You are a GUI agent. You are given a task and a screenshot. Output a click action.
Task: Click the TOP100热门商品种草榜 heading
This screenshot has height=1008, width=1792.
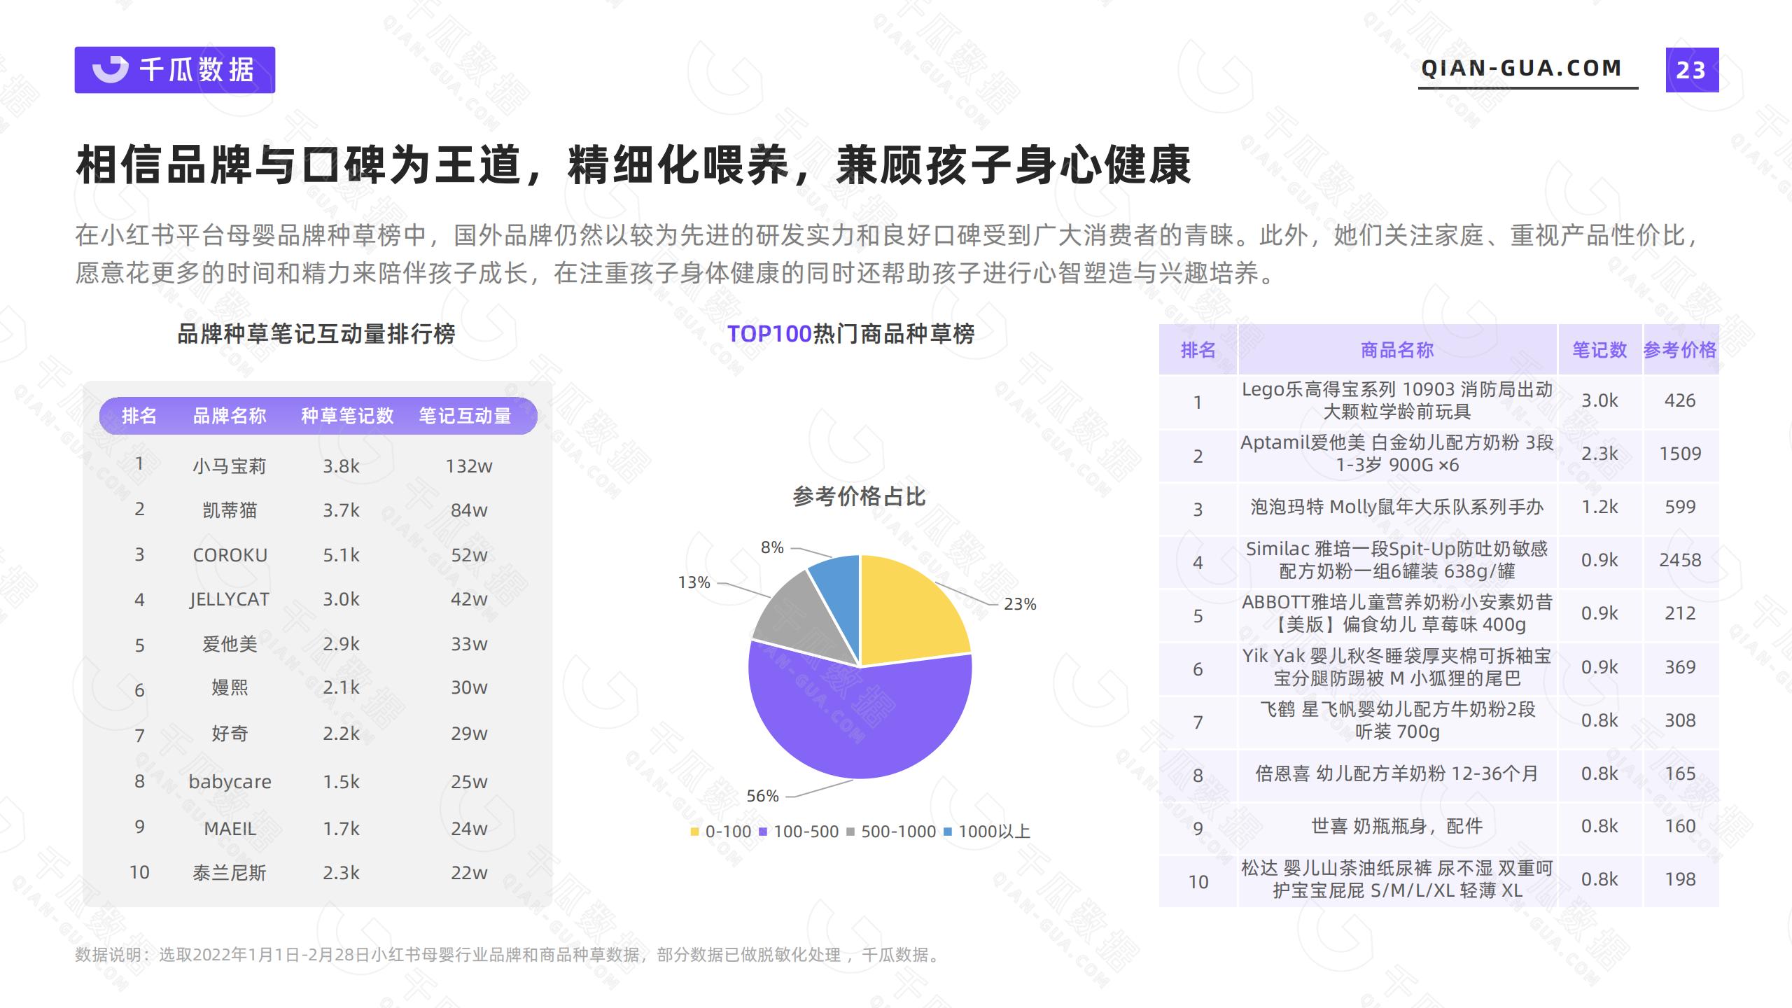coord(850,334)
